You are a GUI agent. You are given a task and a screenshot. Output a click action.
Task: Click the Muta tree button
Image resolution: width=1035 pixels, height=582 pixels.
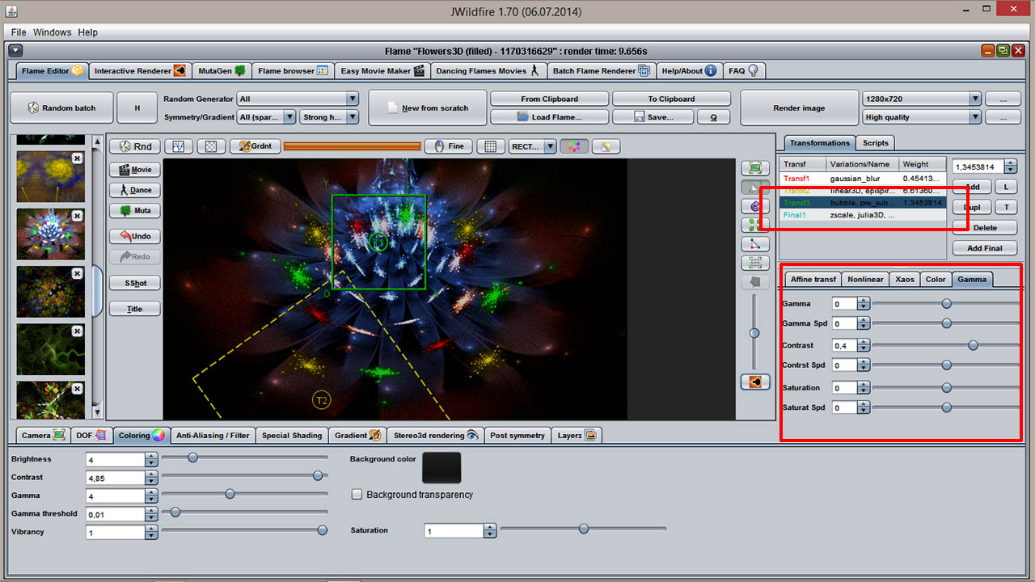(x=135, y=210)
